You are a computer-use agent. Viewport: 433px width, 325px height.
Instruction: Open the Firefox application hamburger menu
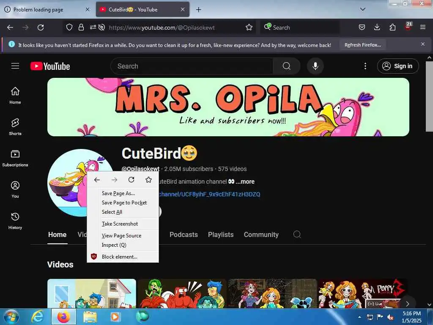pos(423,28)
